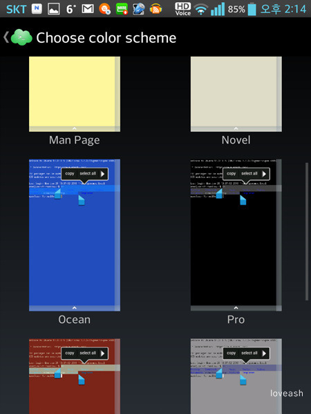Select the Man Page yellow thumbnail
Image resolution: width=311 pixels, height=414 pixels.
[x=75, y=94]
